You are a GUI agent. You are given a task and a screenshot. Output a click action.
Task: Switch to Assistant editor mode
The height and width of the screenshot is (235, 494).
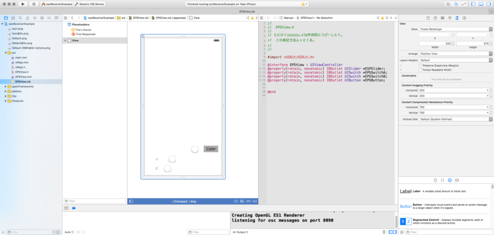(456, 4)
